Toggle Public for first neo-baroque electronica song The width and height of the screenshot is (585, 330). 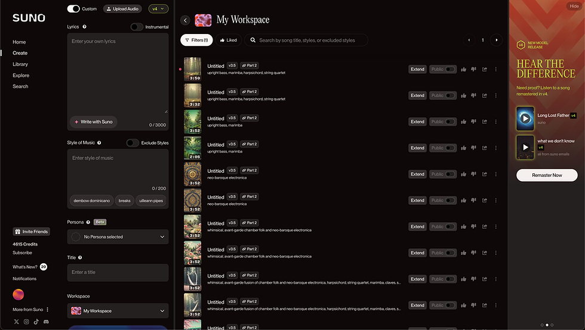click(450, 175)
